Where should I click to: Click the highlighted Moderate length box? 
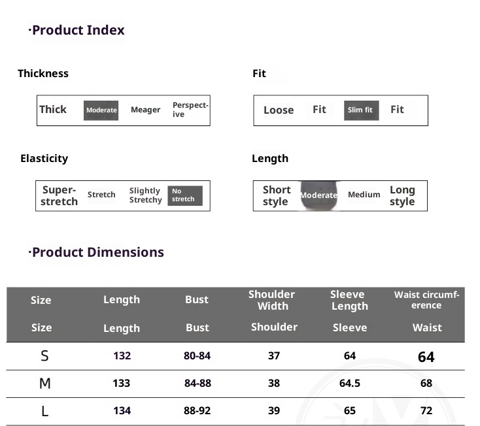(318, 195)
